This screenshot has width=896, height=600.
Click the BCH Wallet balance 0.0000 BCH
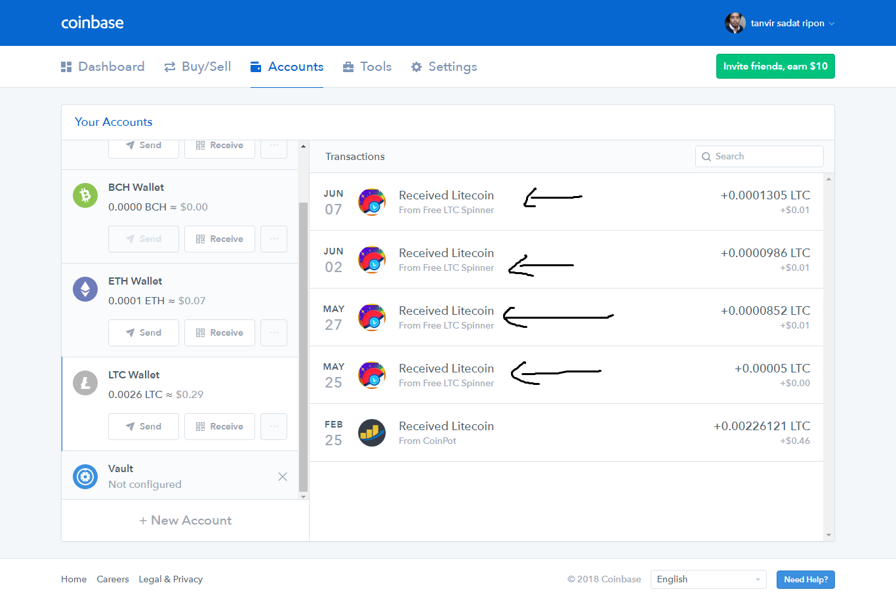click(138, 207)
